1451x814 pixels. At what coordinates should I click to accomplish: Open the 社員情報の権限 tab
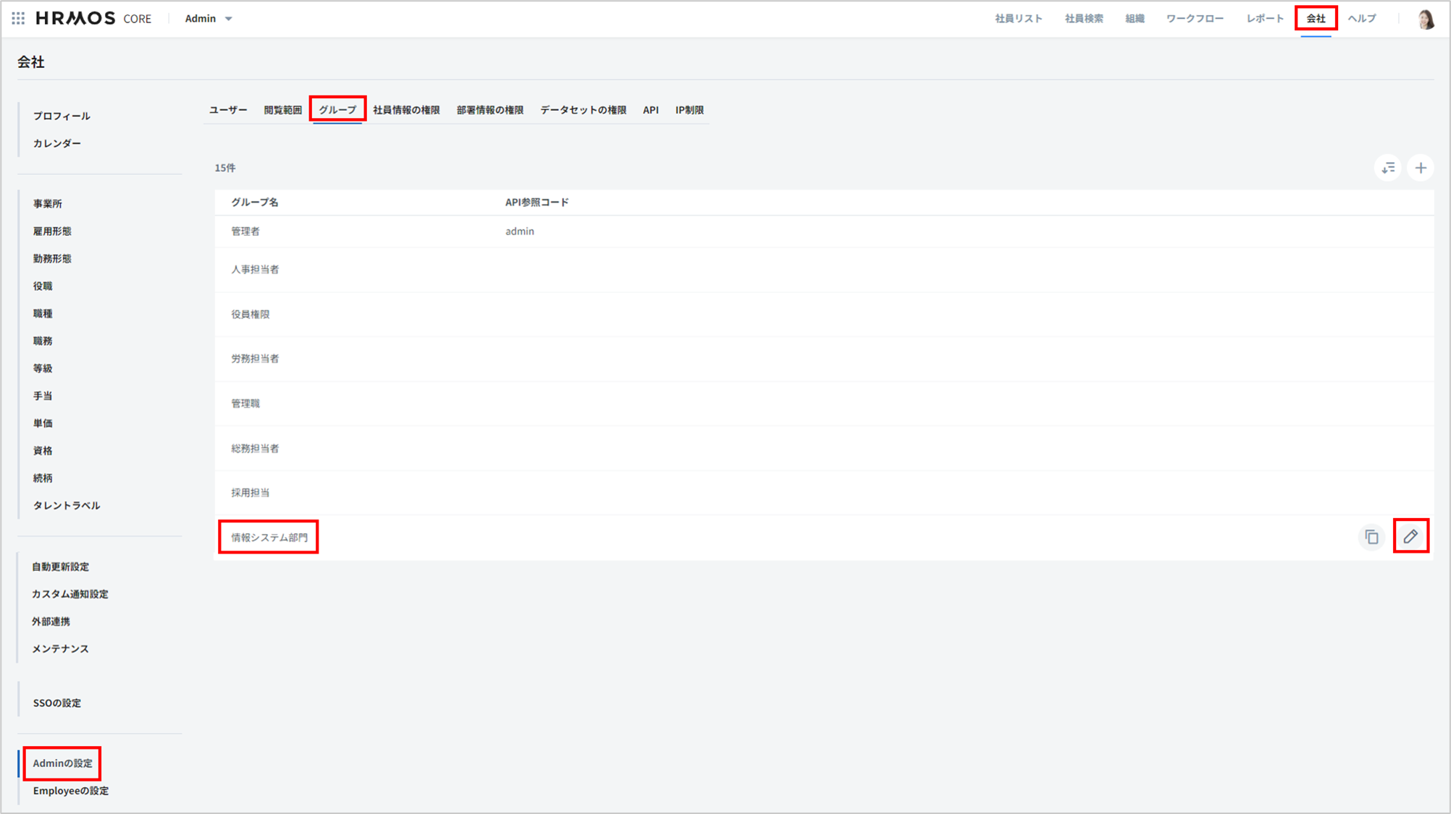[406, 110]
